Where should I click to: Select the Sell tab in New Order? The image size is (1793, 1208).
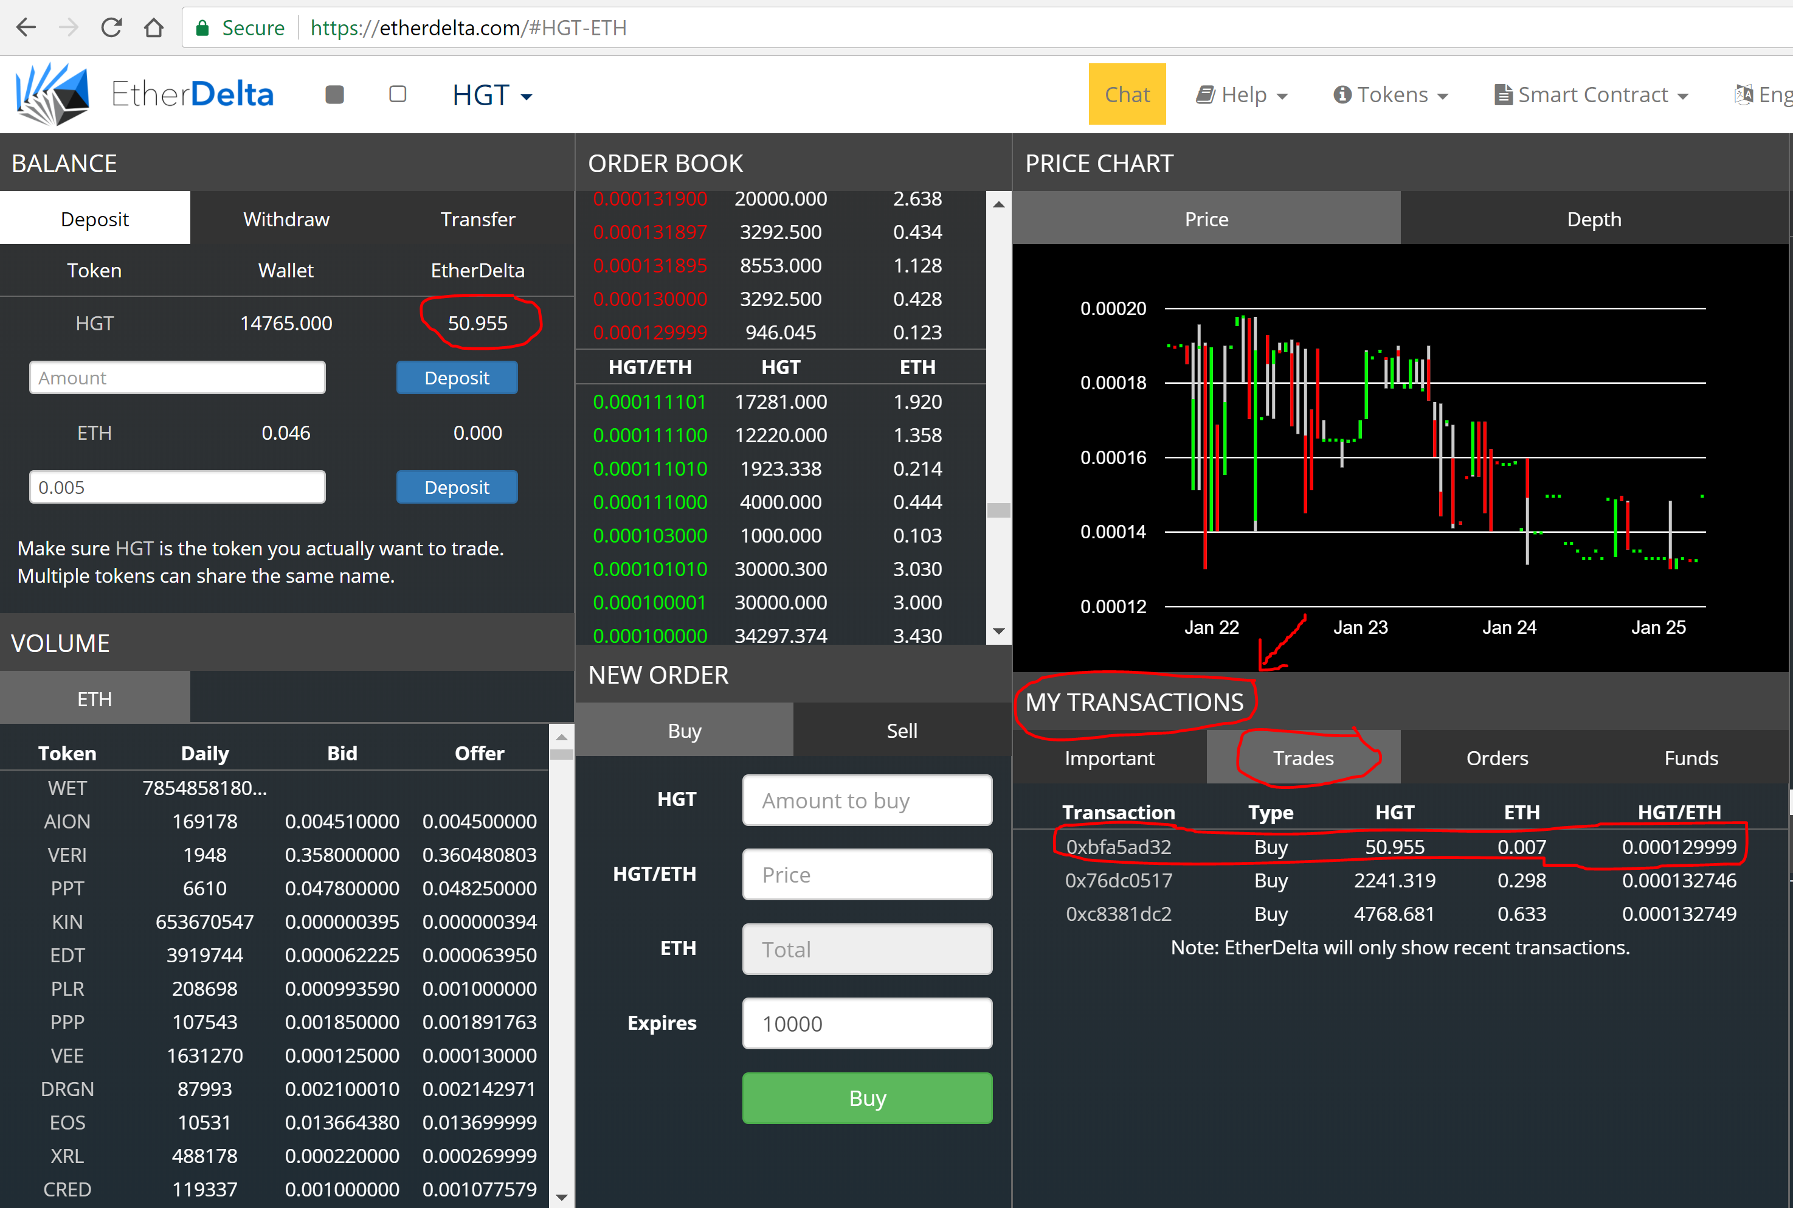[902, 731]
